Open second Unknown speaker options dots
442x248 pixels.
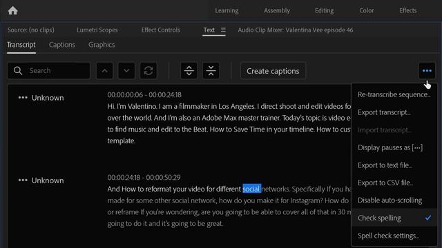tap(23, 180)
